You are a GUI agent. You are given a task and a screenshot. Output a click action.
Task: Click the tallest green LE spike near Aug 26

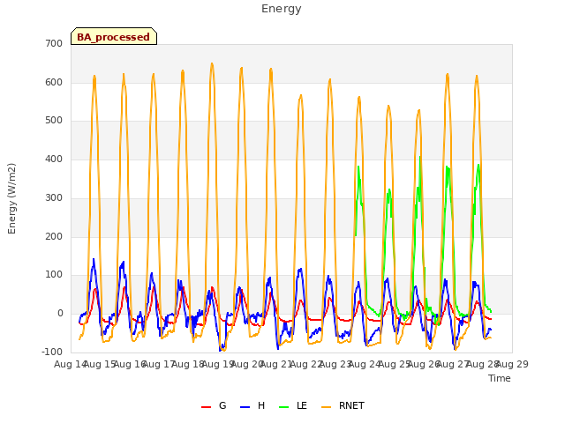click(x=420, y=158)
